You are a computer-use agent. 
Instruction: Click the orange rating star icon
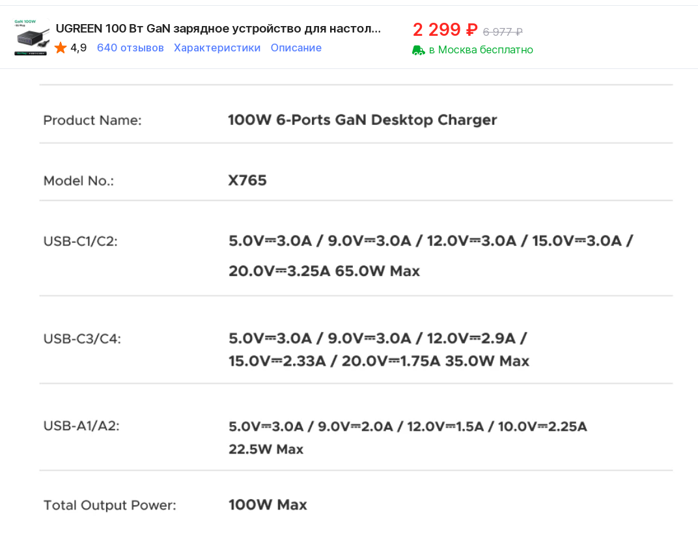pos(61,48)
